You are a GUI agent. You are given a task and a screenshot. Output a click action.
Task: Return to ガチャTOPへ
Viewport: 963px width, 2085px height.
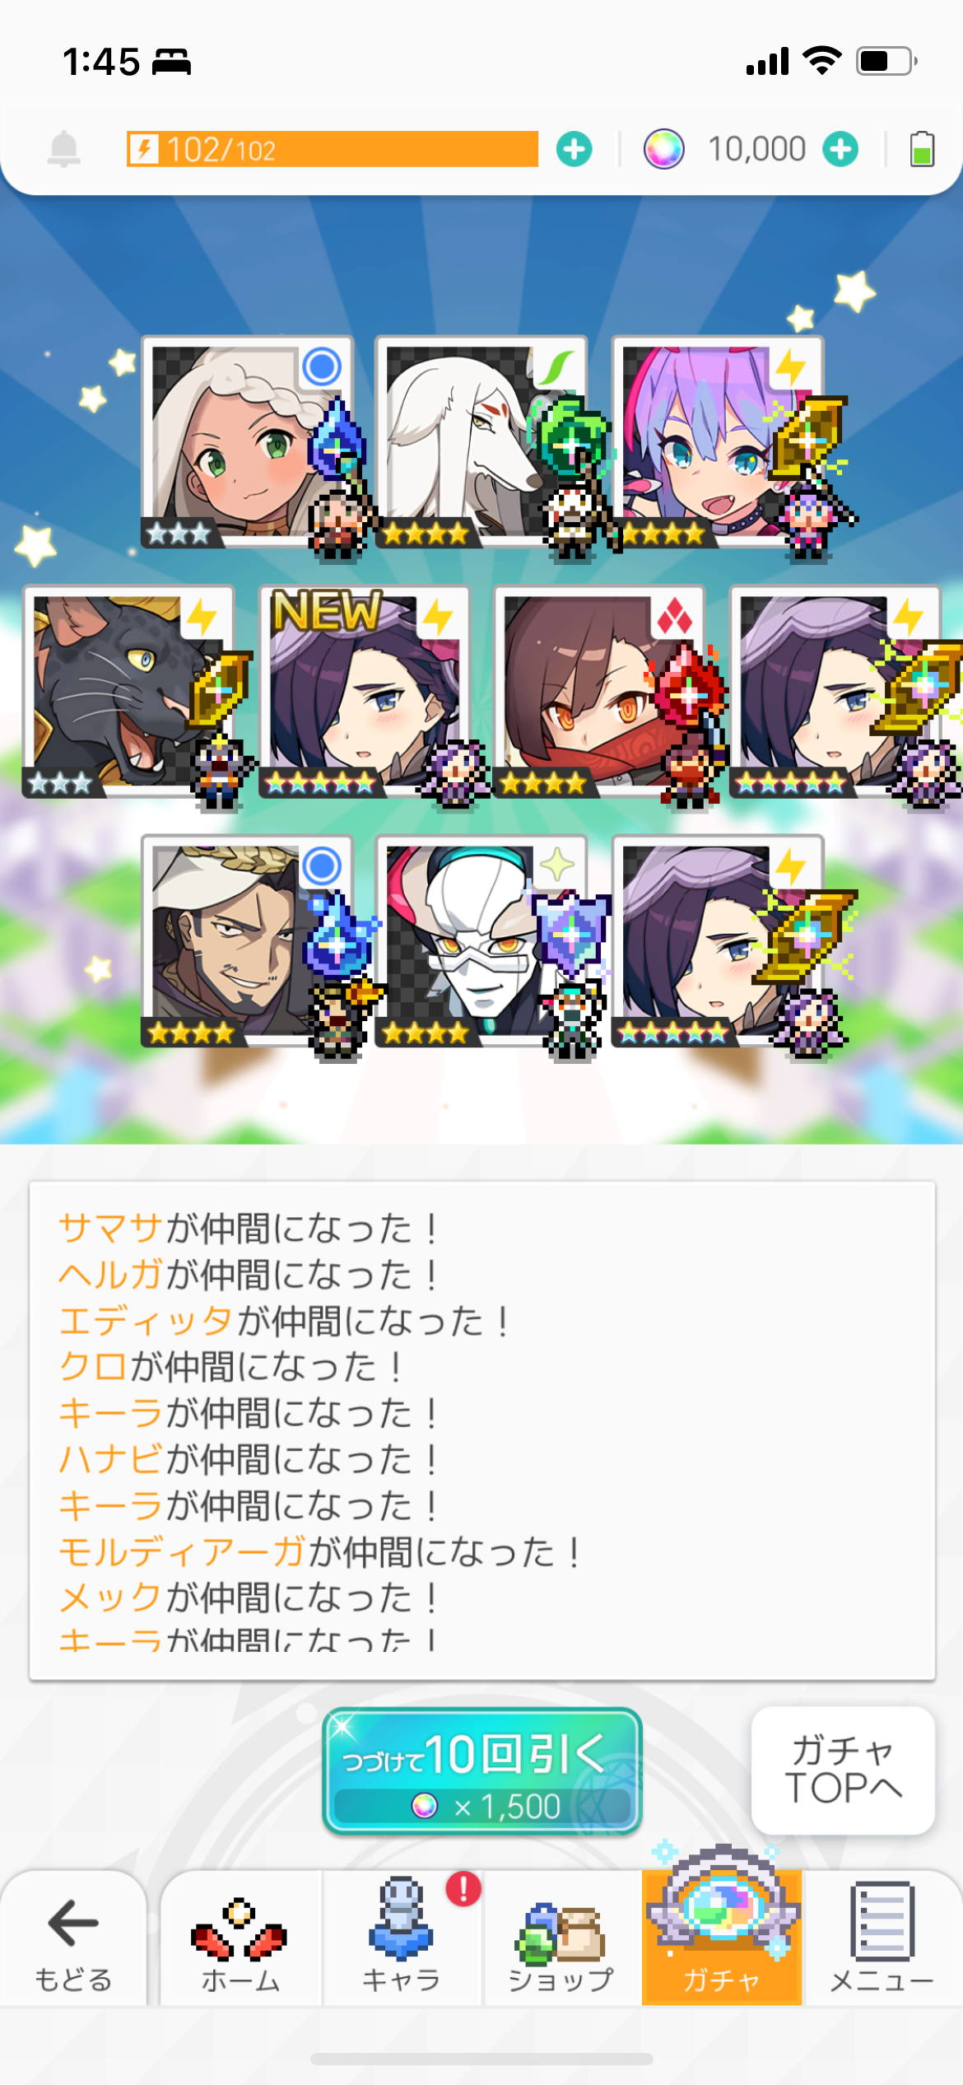(843, 1770)
